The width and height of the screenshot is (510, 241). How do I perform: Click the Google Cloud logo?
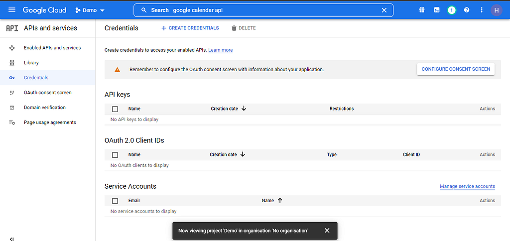coord(44,10)
